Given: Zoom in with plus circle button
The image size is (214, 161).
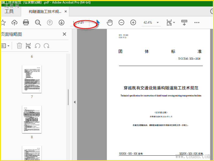Looking at the screenshot, I should point(133,23).
